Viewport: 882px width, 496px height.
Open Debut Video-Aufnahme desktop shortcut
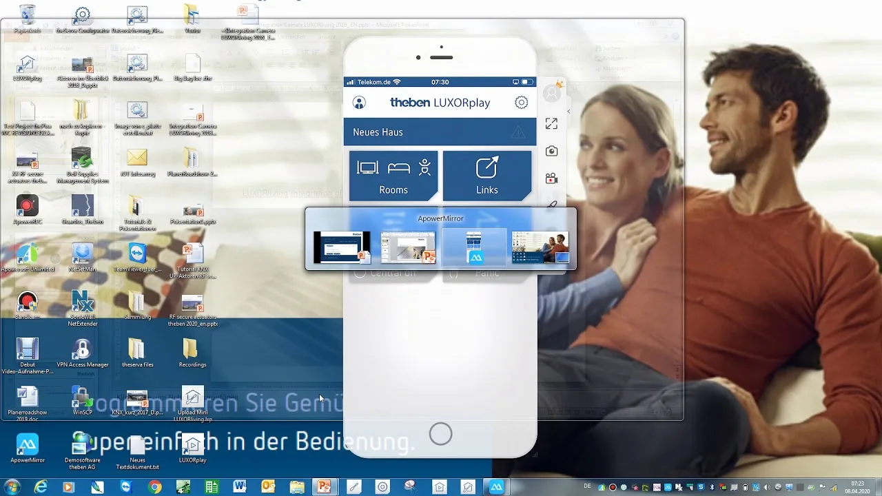pos(28,356)
